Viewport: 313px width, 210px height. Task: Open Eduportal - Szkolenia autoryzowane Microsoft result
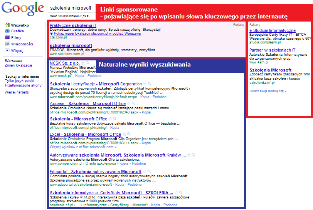coord(96,172)
